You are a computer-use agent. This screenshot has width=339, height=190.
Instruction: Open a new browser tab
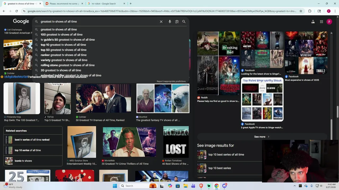[x=131, y=4]
